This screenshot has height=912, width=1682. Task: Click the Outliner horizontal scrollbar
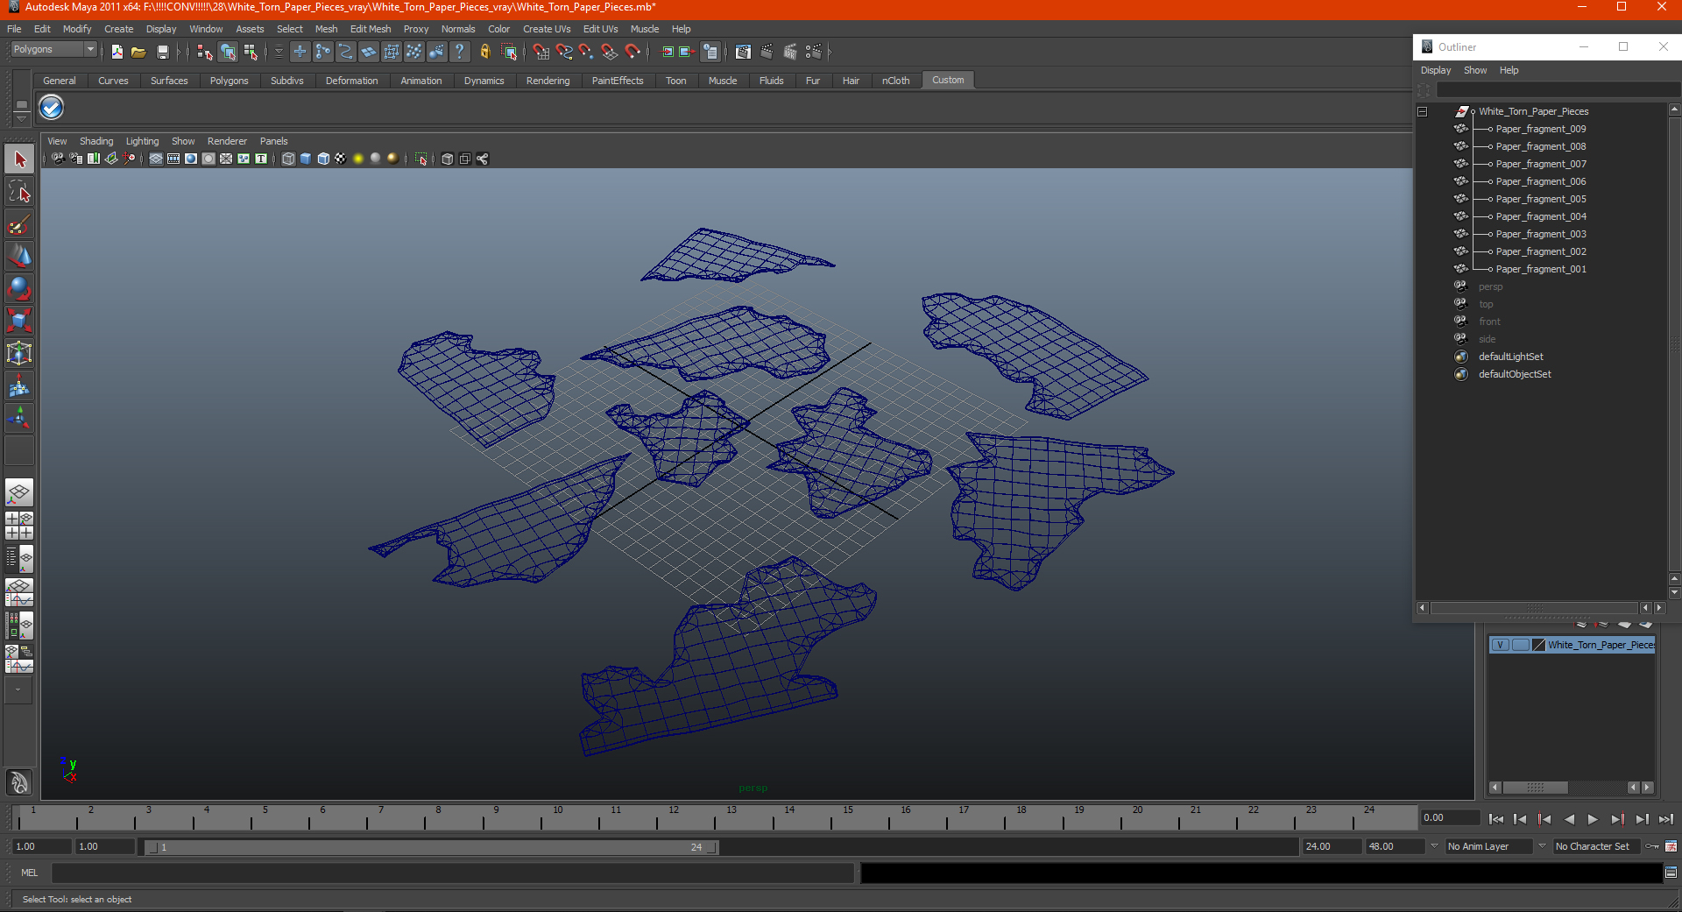pyautogui.click(x=1534, y=608)
